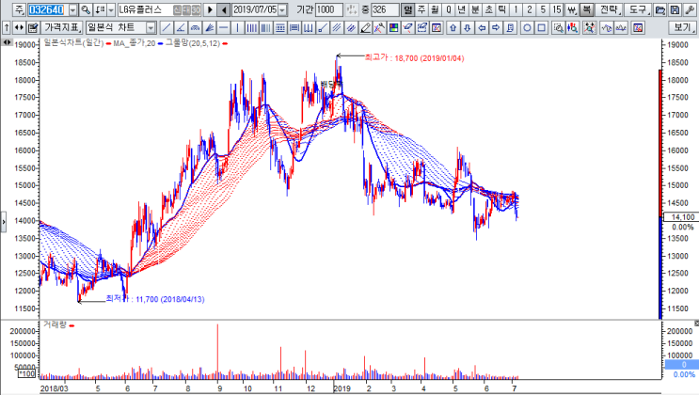Click the zoom magnifier chart tool
This screenshot has height=395, width=699.
[558, 28]
